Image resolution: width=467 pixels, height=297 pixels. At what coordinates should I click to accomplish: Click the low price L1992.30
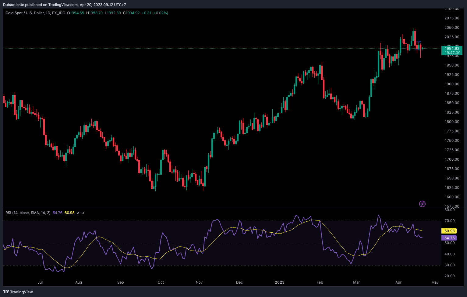pos(113,13)
